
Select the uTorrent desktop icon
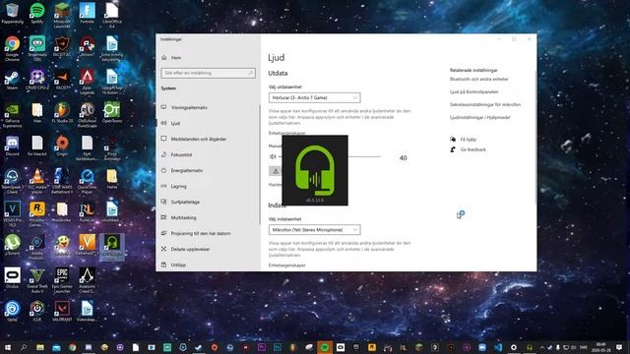(x=12, y=245)
